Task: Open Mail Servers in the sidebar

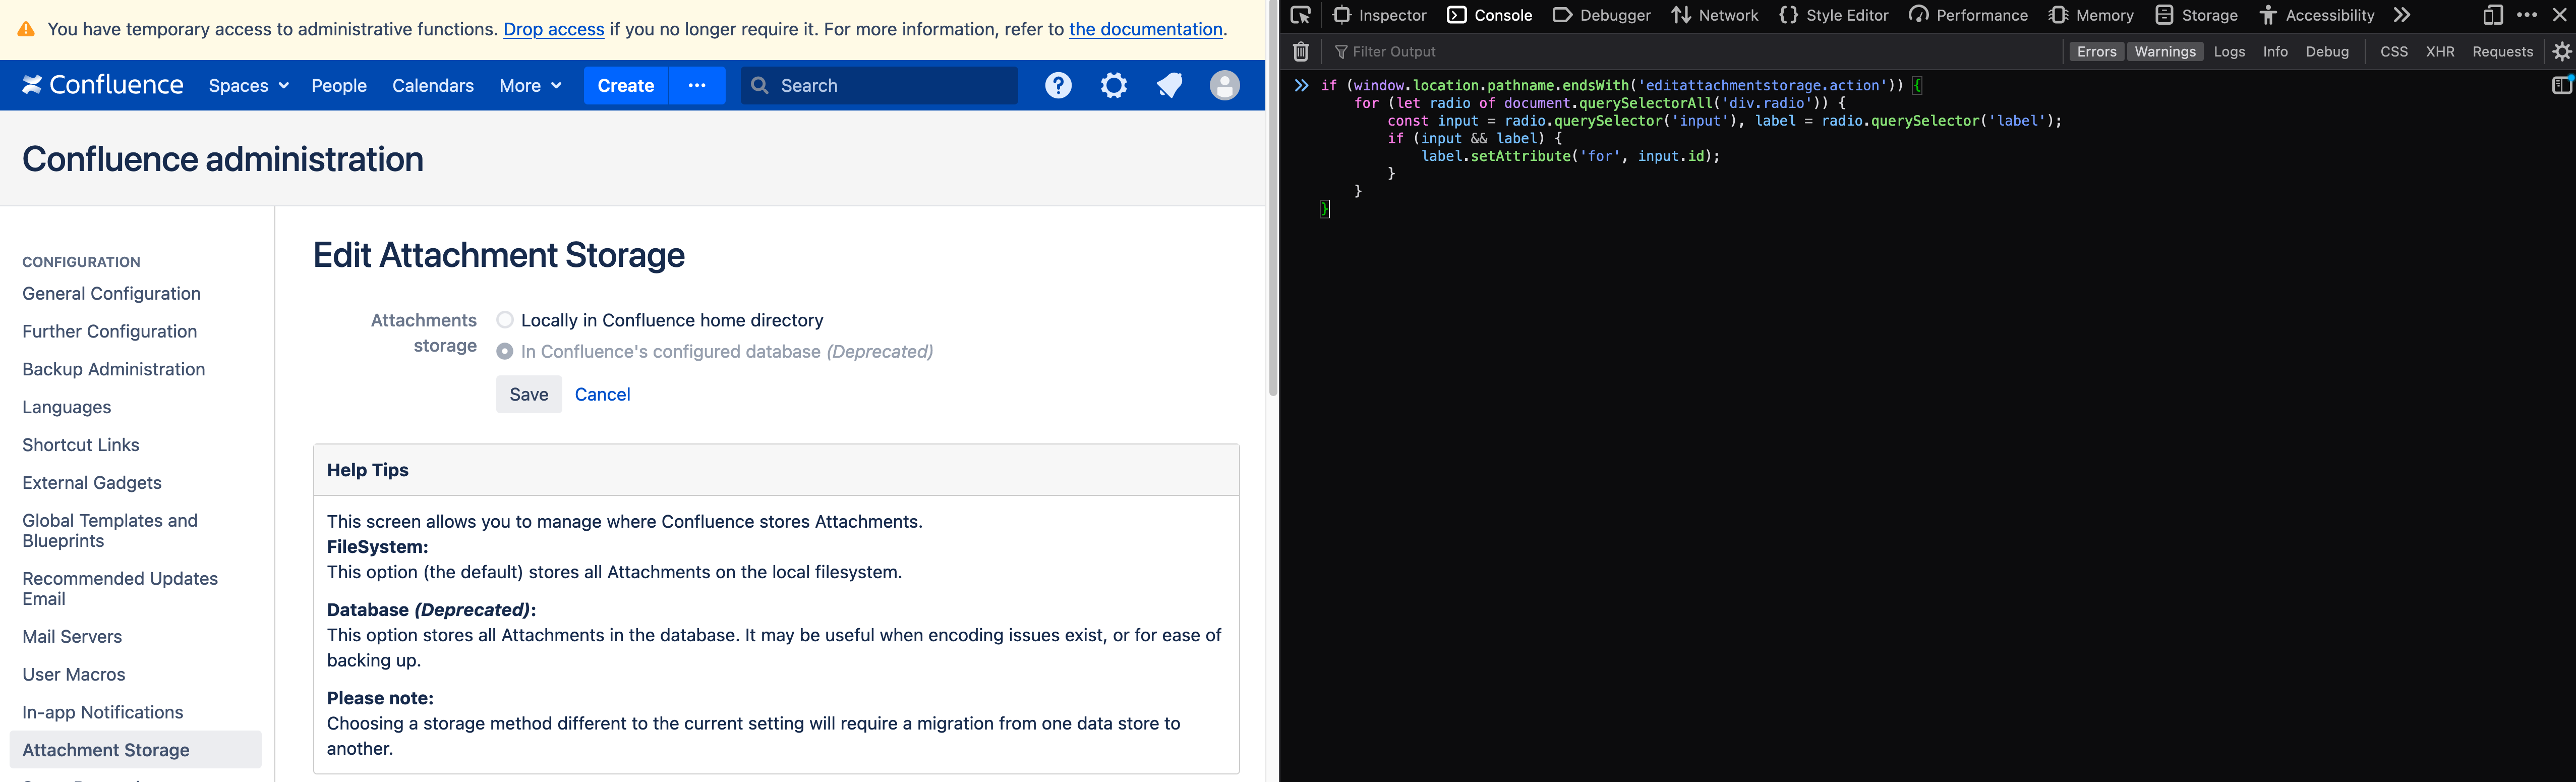Action: (72, 637)
